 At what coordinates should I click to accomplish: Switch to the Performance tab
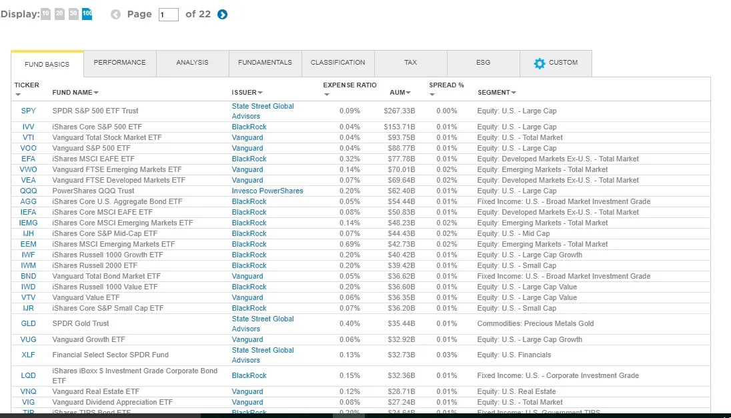click(120, 63)
